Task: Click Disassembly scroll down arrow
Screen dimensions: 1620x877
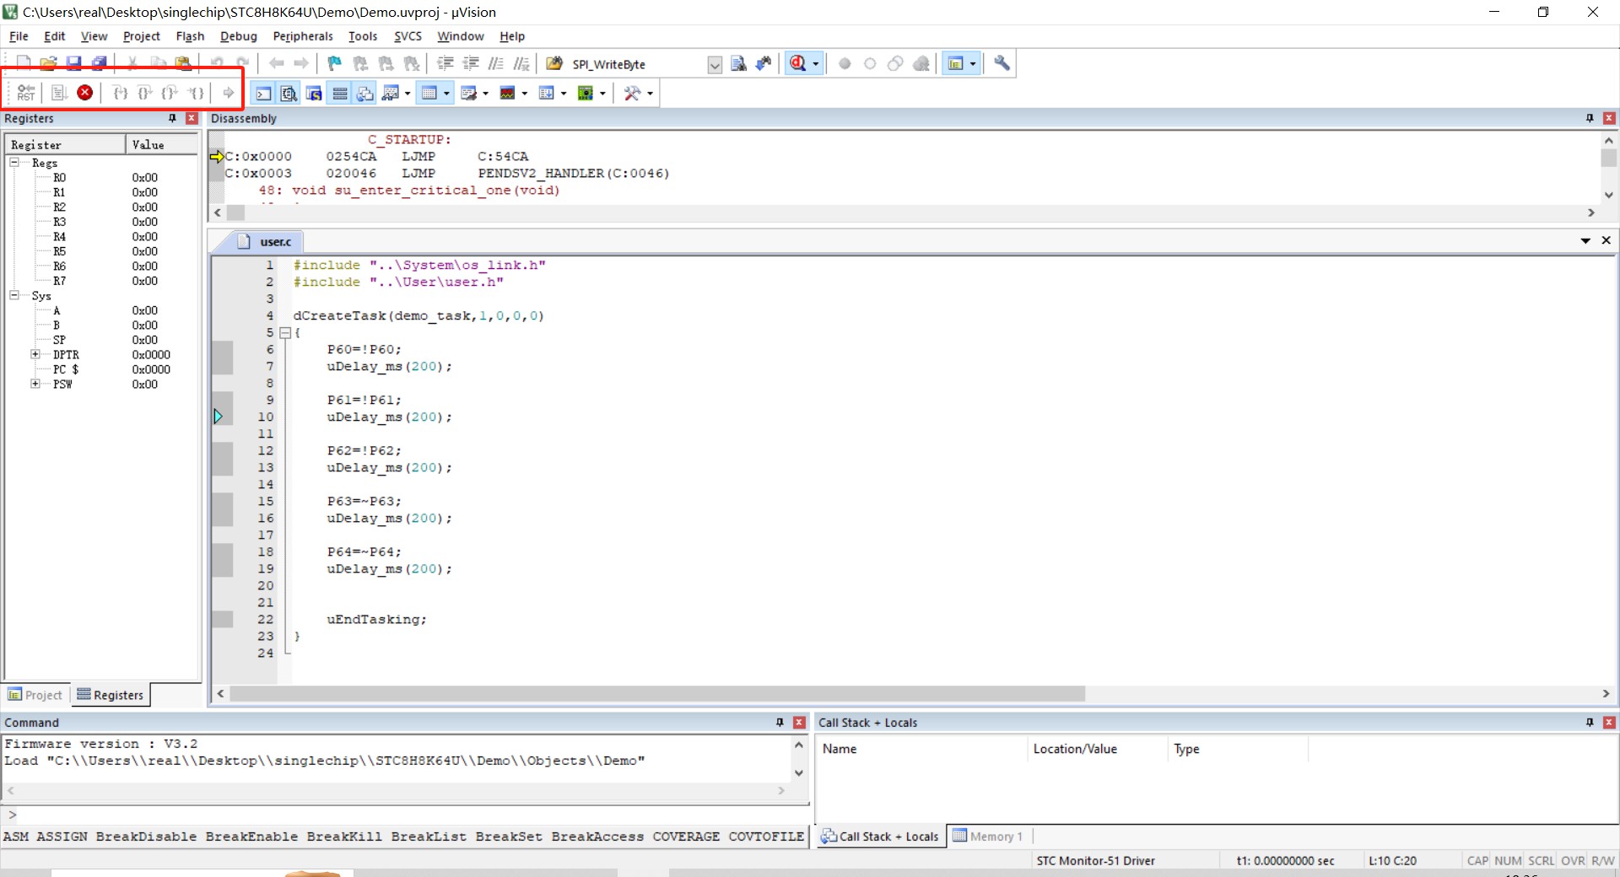Action: pos(1608,195)
